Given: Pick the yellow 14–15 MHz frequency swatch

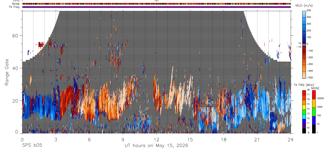Looking at the screenshot, I should tap(304, 107).
